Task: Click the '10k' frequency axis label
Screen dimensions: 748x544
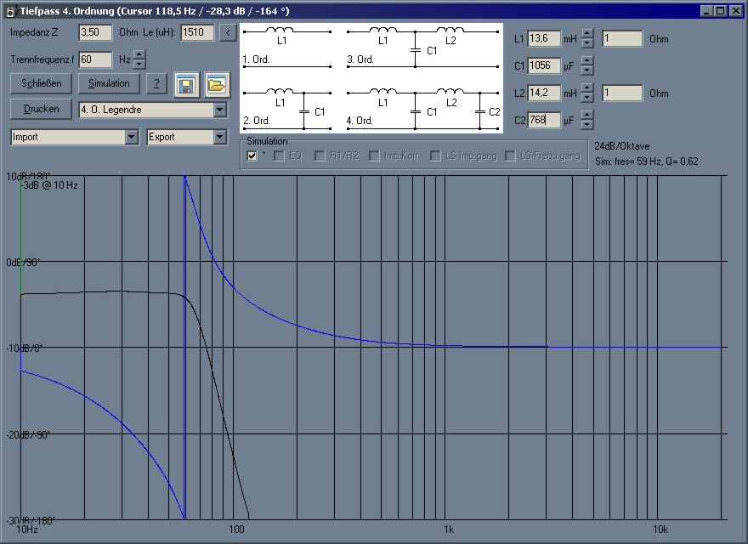Action: click(x=660, y=530)
